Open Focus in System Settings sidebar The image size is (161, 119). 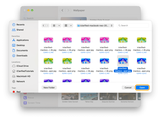[x=29, y=98]
